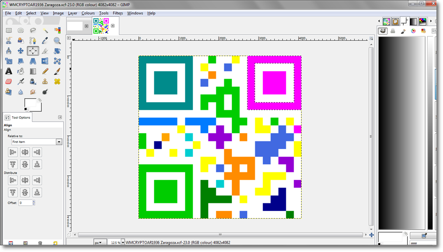Select the Ellipse Select tool
443x252 pixels.
tap(21, 30)
